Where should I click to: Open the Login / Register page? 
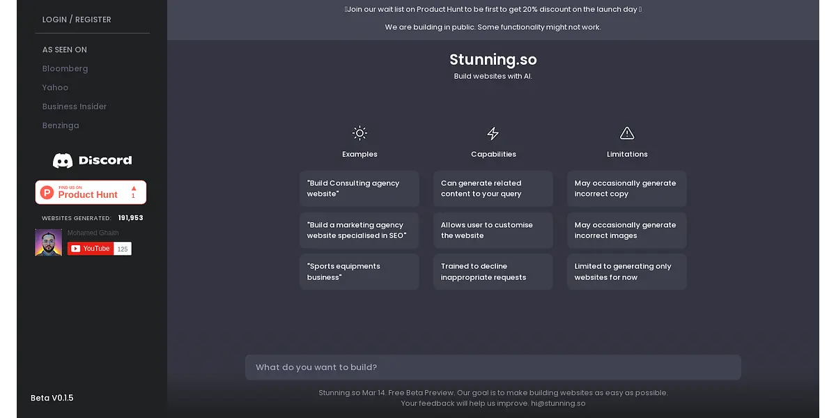[x=77, y=20]
